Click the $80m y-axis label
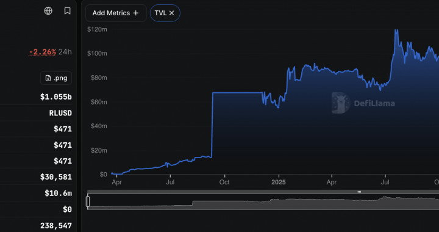This screenshot has height=232, width=439. coord(99,78)
